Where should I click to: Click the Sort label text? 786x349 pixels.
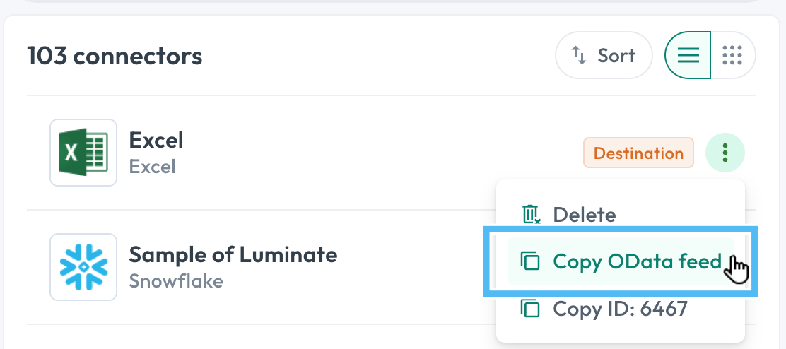point(616,55)
